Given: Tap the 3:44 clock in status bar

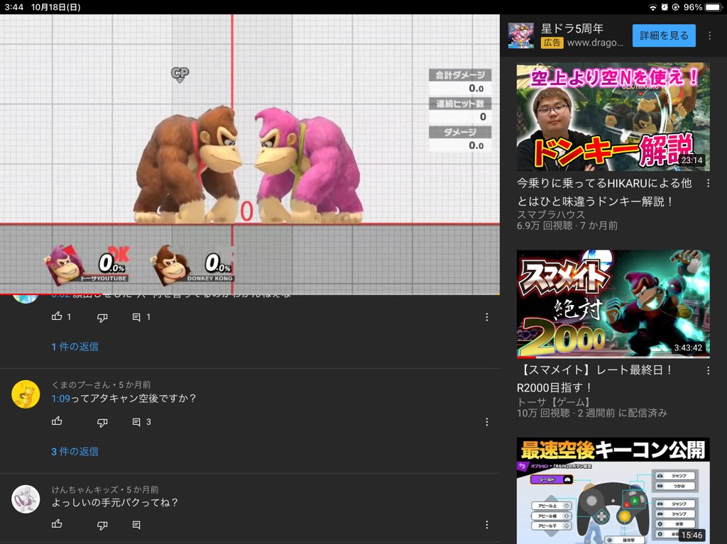Looking at the screenshot, I should (x=14, y=7).
